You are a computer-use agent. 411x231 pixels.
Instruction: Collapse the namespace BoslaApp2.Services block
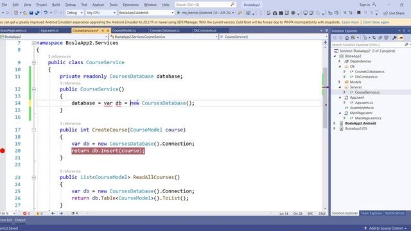33,43
